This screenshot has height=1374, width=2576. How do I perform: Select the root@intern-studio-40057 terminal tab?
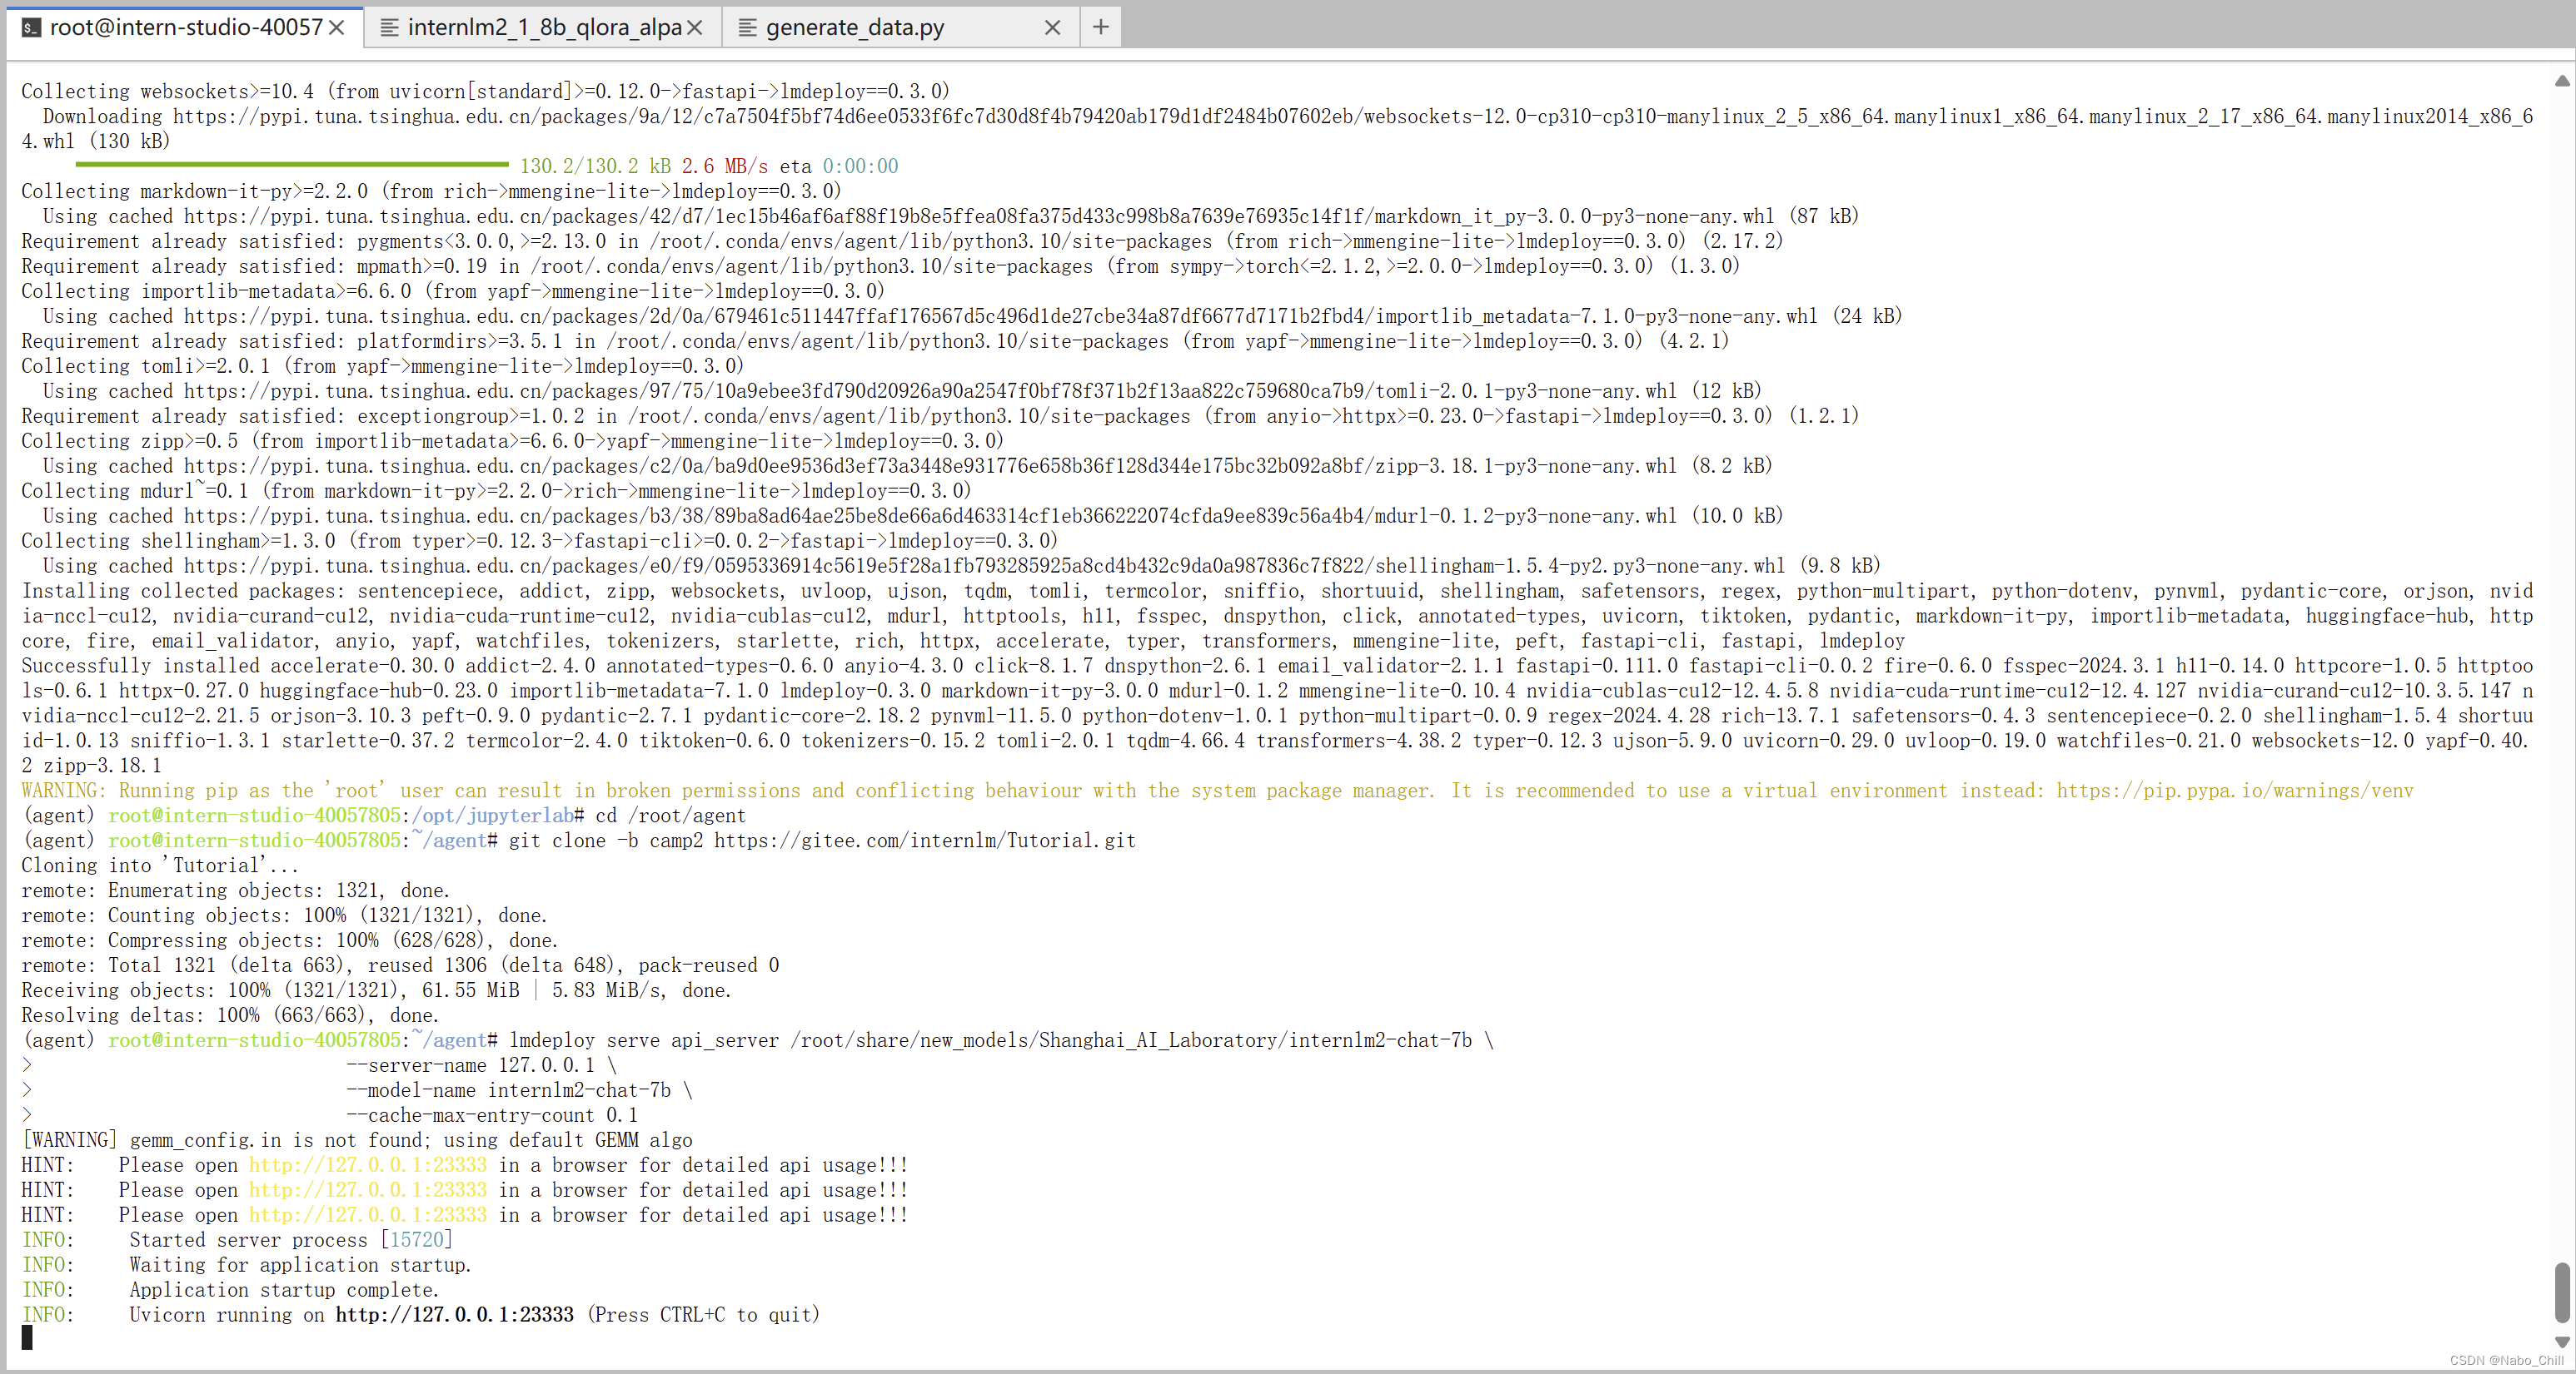pyautogui.click(x=186, y=28)
